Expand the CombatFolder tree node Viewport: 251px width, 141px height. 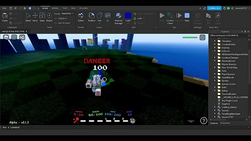pos(215,44)
